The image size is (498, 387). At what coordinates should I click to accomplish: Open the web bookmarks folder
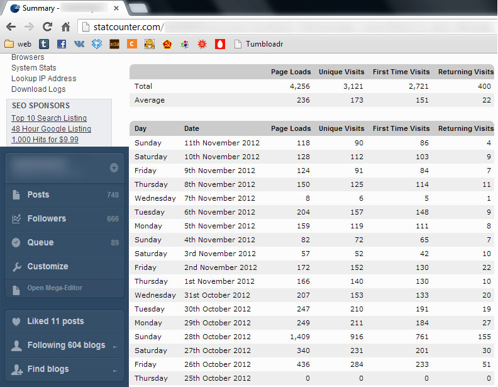tap(18, 44)
